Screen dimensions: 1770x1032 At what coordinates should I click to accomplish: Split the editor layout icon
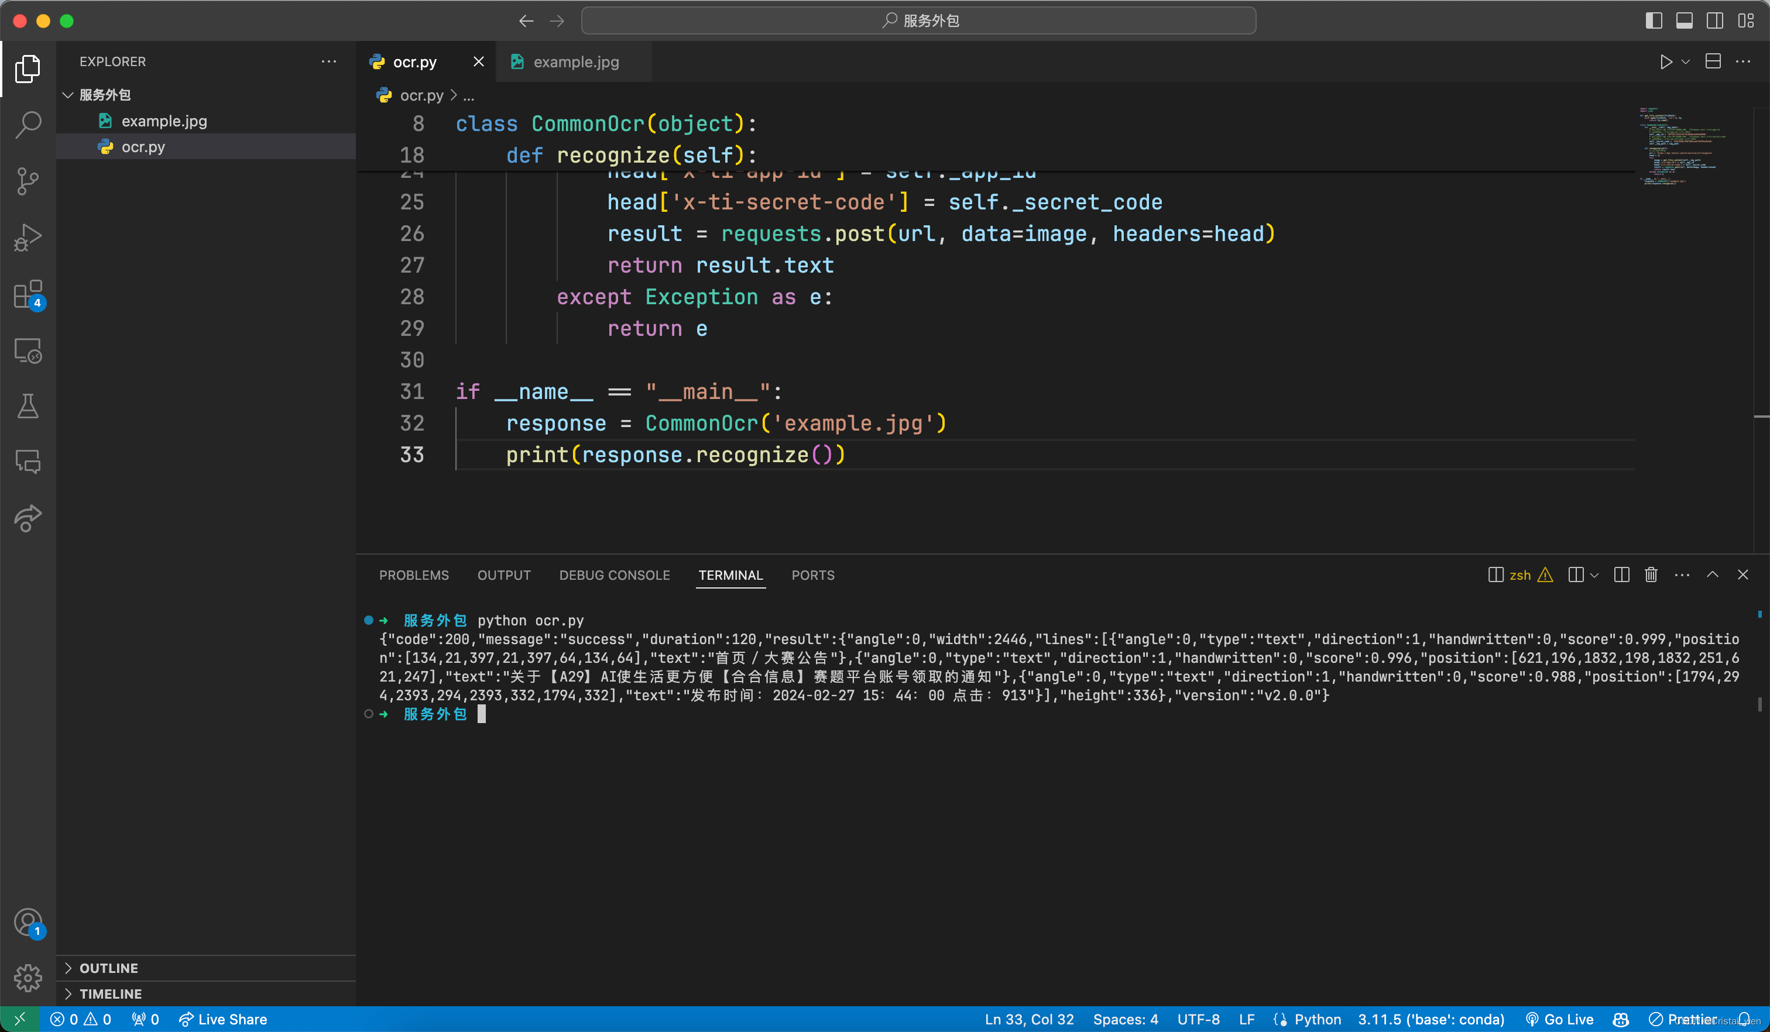pyautogui.click(x=1713, y=62)
